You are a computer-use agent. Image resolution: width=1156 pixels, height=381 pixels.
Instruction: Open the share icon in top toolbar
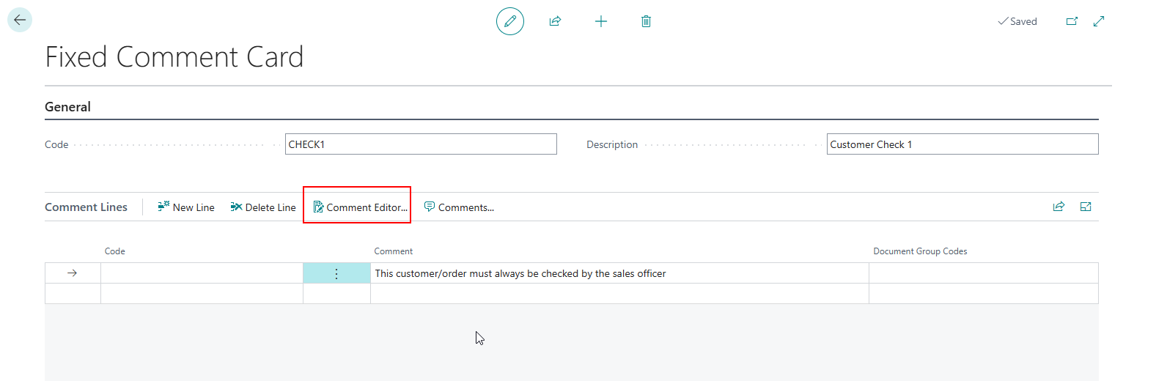[555, 21]
